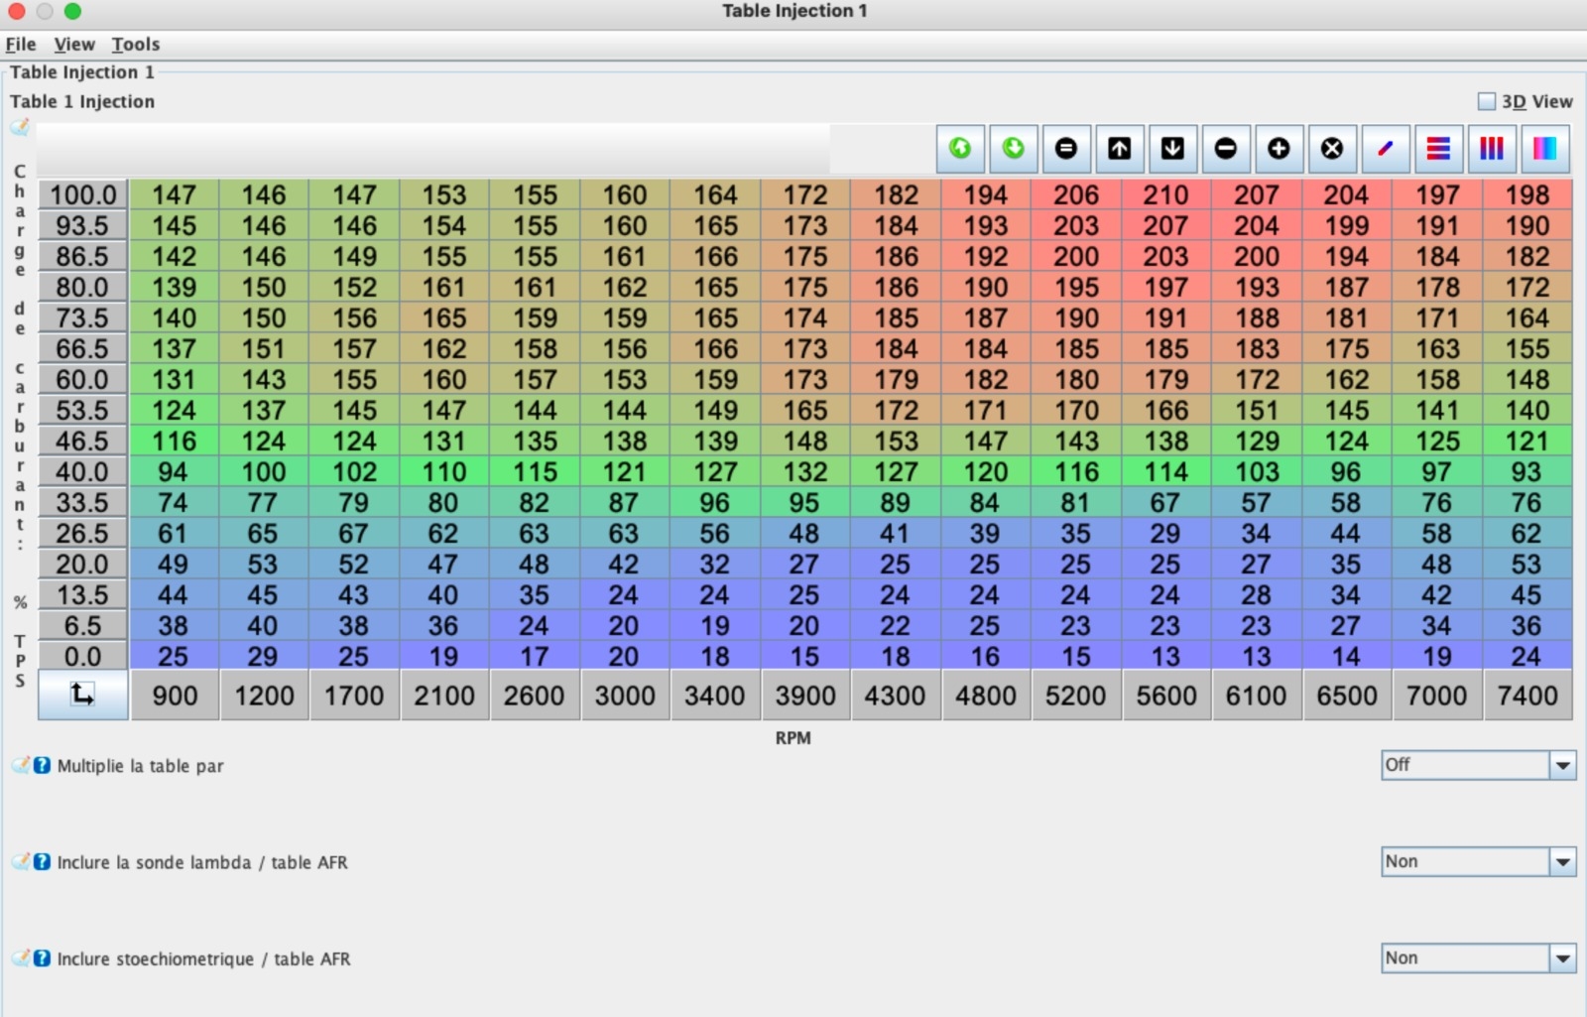Click the cyan-magenta color gradient button
Image resolution: width=1587 pixels, height=1017 pixels.
click(x=1544, y=149)
